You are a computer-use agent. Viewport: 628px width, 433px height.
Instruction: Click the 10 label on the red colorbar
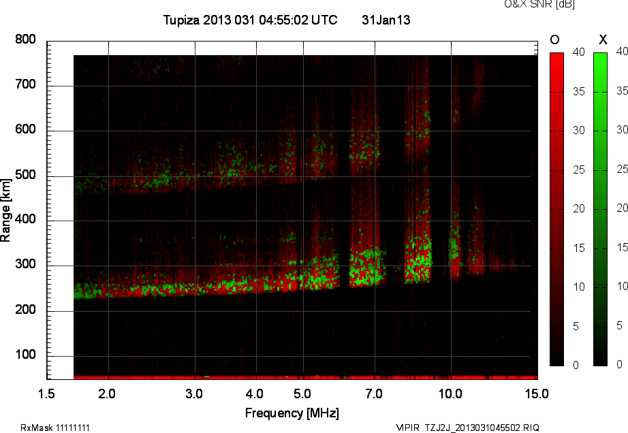578,287
